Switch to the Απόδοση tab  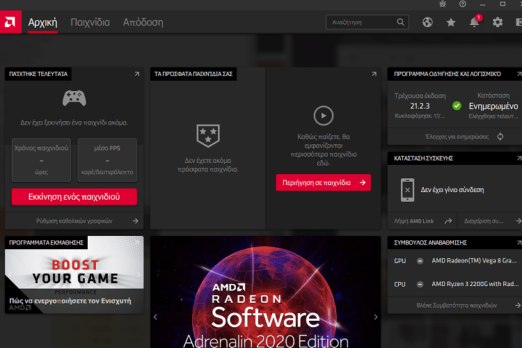pos(143,22)
